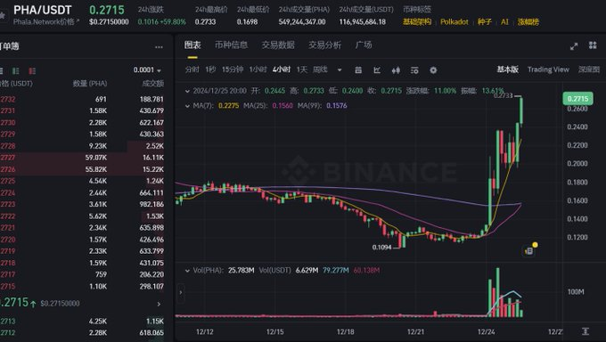Click the green 0.2715 current price label on axis
This screenshot has width=606, height=342.
[577, 99]
